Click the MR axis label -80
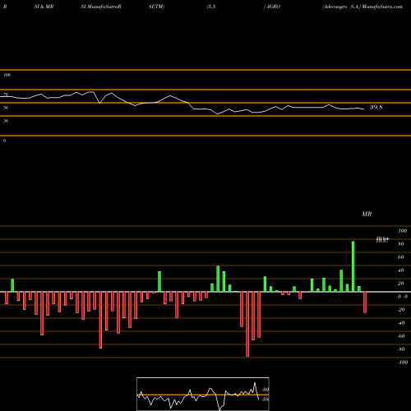The height and width of the screenshot is (411, 411). pyautogui.click(x=401, y=349)
